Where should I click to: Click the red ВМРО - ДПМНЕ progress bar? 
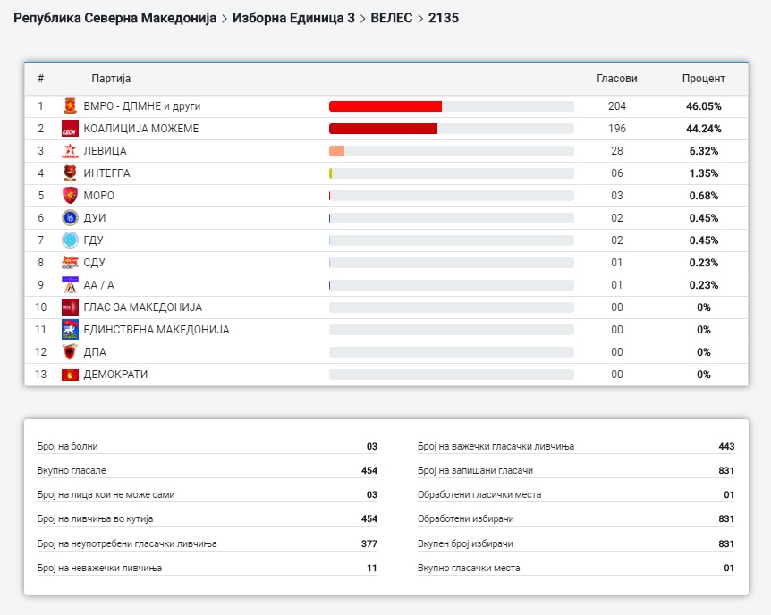385,106
